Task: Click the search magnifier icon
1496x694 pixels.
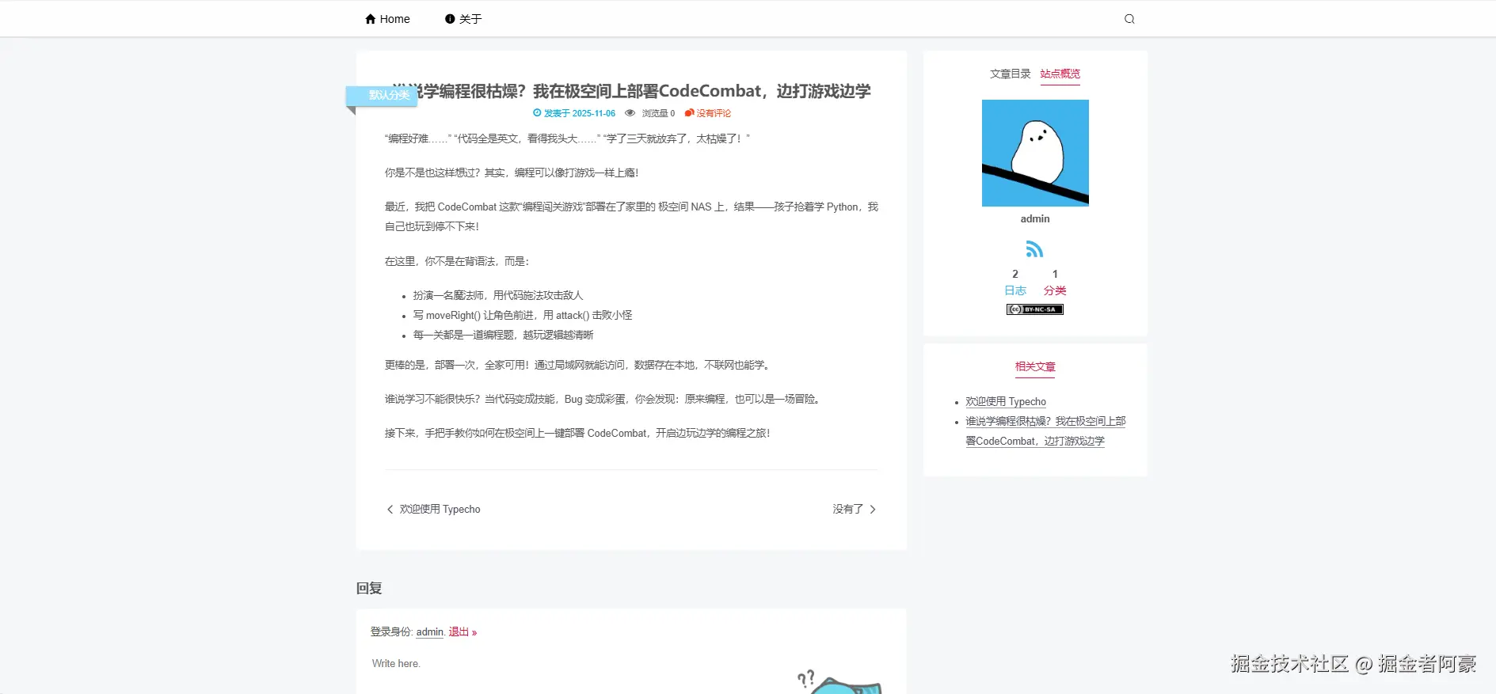Action: 1129,19
